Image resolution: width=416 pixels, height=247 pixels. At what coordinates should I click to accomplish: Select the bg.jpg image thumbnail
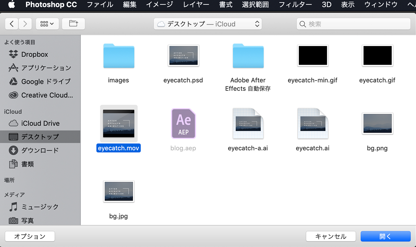pos(119,191)
